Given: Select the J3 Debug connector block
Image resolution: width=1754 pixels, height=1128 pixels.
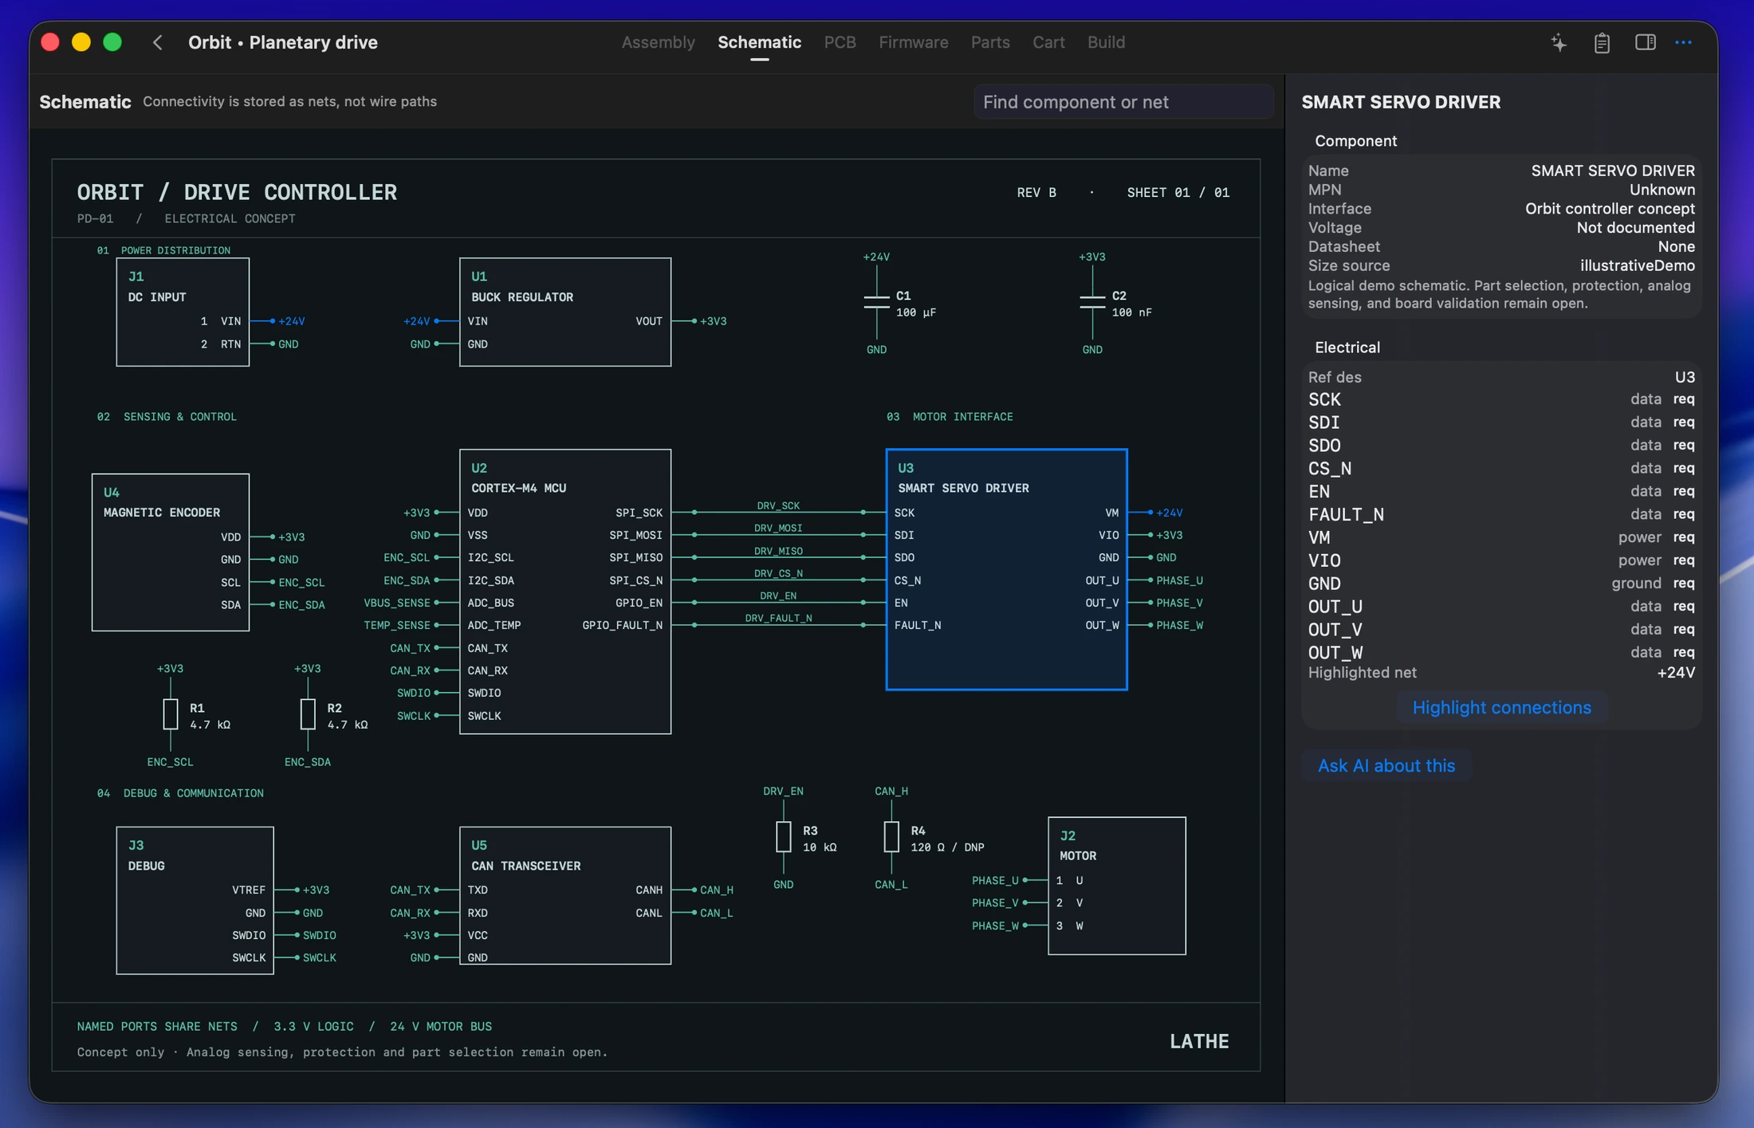Looking at the screenshot, I should pyautogui.click(x=195, y=900).
